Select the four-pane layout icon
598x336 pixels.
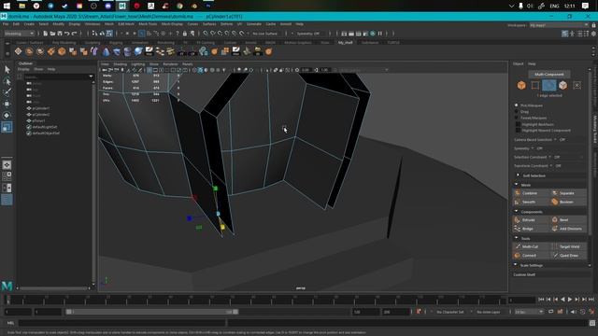[x=7, y=176]
